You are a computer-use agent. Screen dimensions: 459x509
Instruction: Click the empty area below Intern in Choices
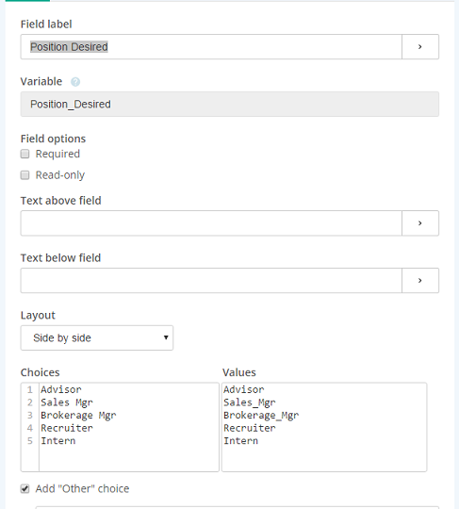pyautogui.click(x=128, y=458)
